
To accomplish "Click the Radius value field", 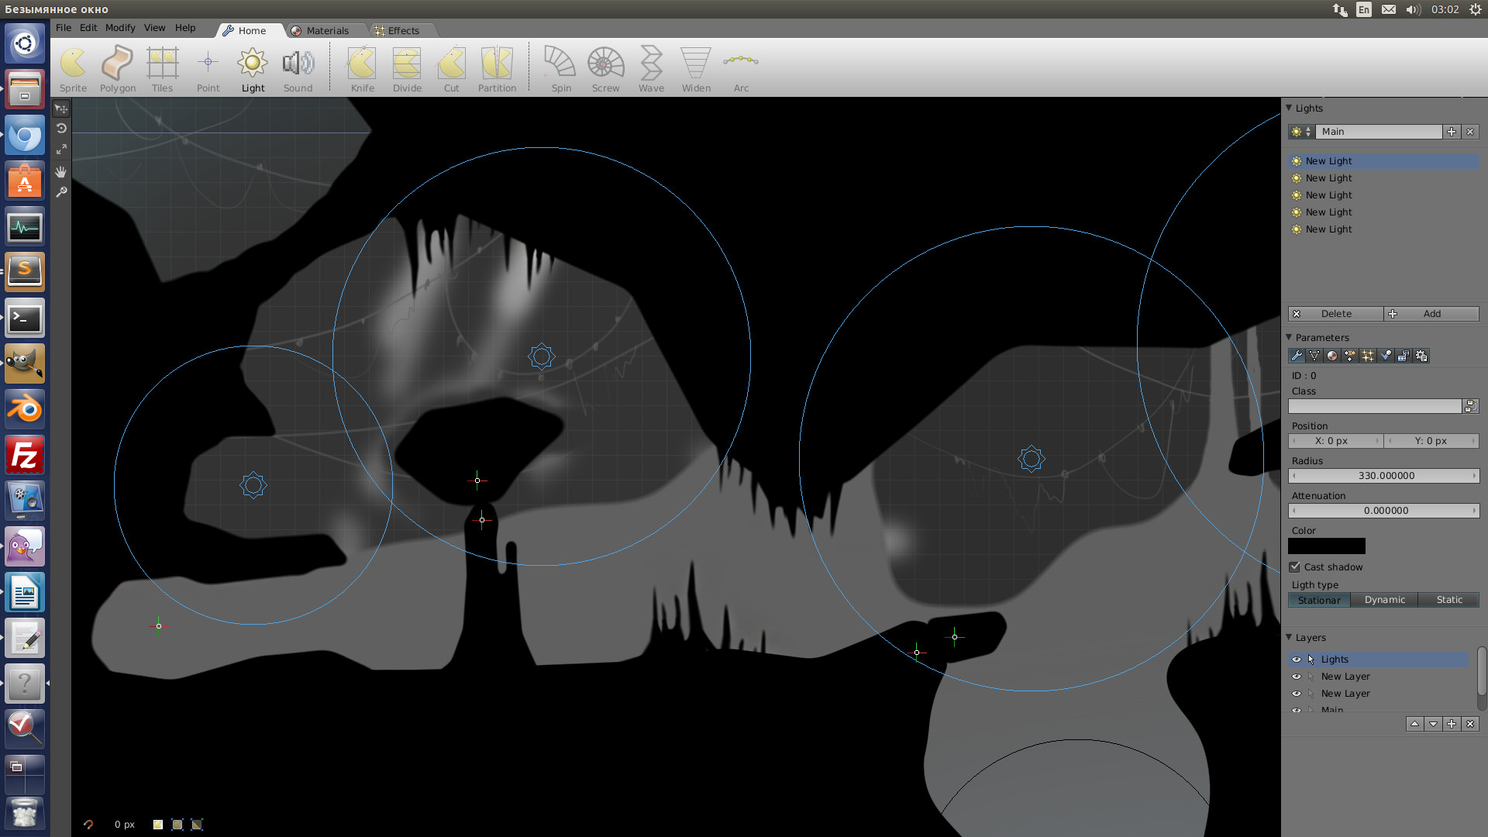I will pos(1384,476).
